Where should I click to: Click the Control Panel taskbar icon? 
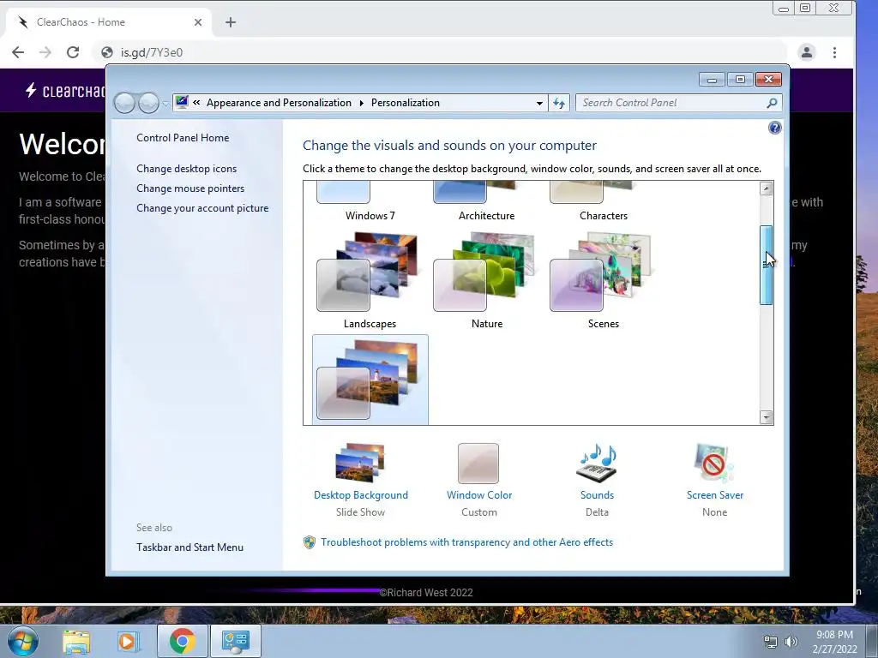(235, 641)
